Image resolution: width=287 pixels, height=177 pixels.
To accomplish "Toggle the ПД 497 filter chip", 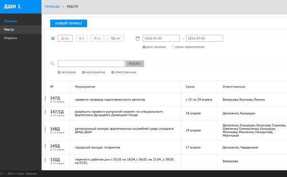I will pos(116,39).
